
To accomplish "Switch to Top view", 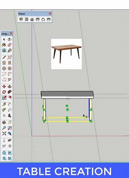I will pos(27,19).
